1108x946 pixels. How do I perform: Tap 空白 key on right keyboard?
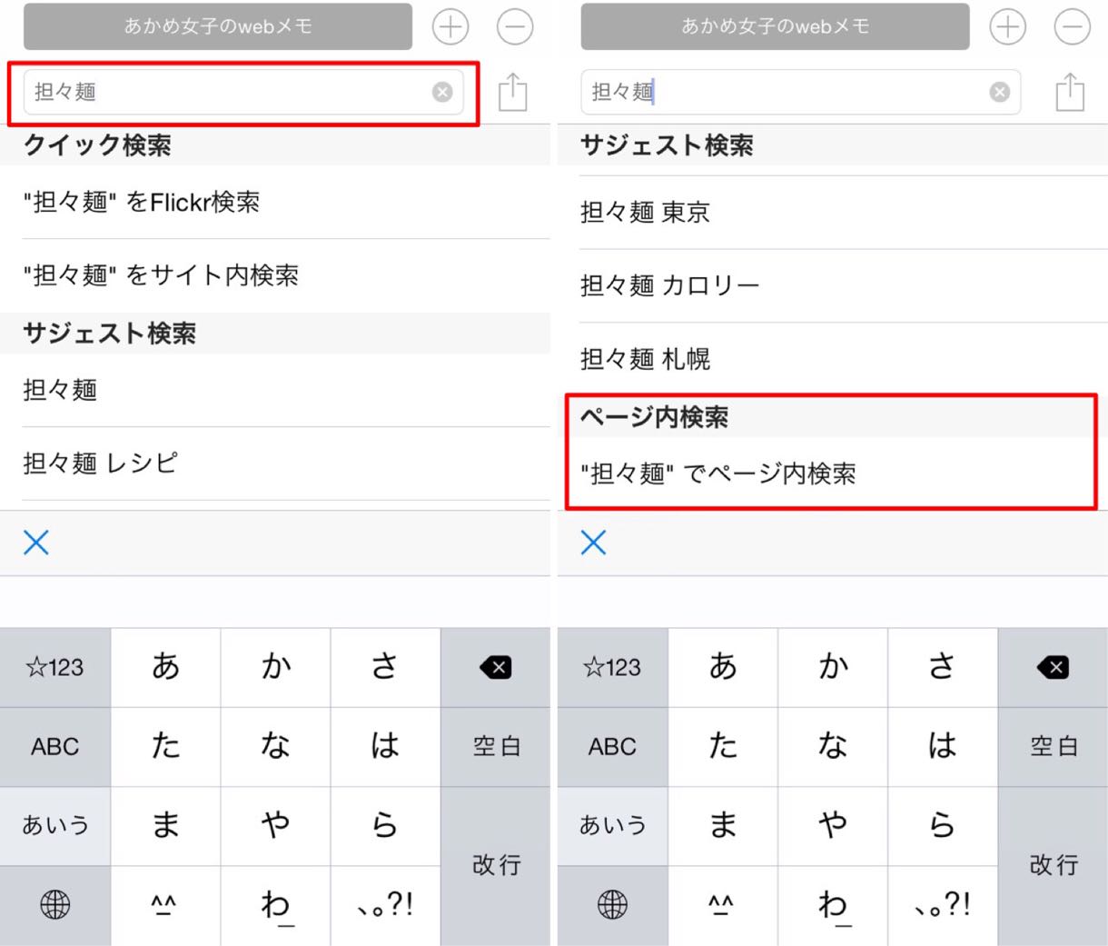[1054, 747]
